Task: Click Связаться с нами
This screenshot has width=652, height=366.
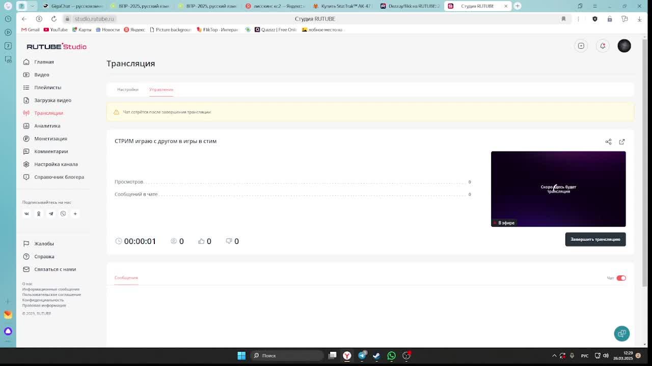Action: pos(55,269)
